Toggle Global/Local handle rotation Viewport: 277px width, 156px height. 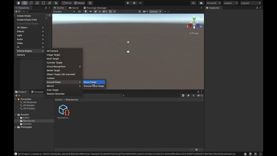80,3
